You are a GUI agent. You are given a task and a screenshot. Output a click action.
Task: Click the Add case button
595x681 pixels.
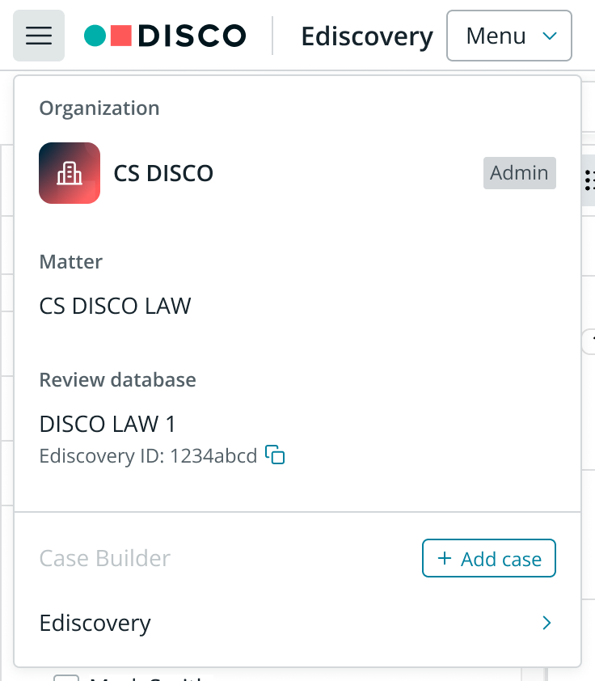[x=488, y=558]
